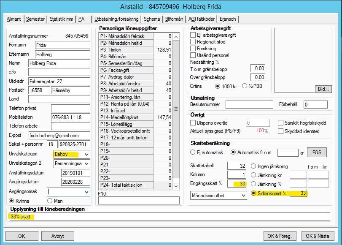Open the Utbetalning/försäkring tab
342x245 pixels.
click(x=116, y=19)
